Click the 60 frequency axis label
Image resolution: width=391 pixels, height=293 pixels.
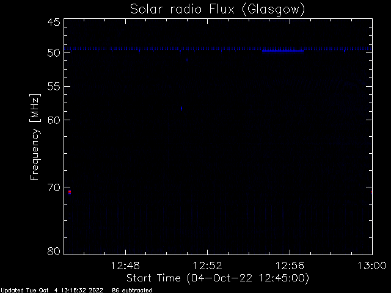coord(54,120)
